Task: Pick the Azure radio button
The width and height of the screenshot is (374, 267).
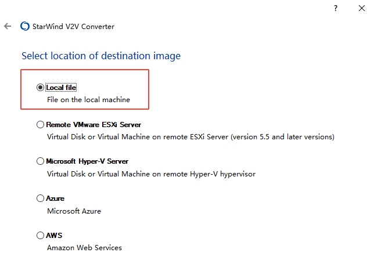Action: coord(40,199)
